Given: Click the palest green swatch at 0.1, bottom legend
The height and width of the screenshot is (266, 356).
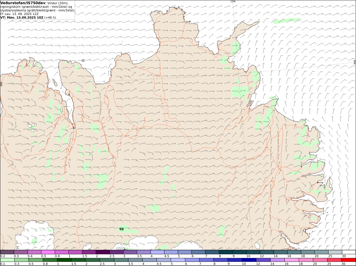Looking at the screenshot, I should point(7,260).
